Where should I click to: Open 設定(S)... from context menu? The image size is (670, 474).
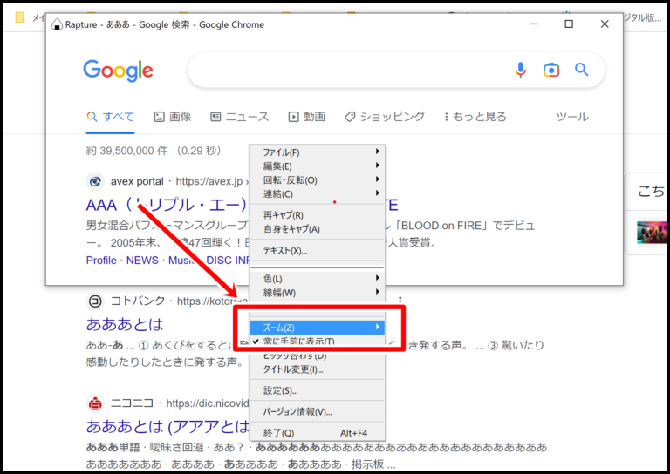(317, 390)
